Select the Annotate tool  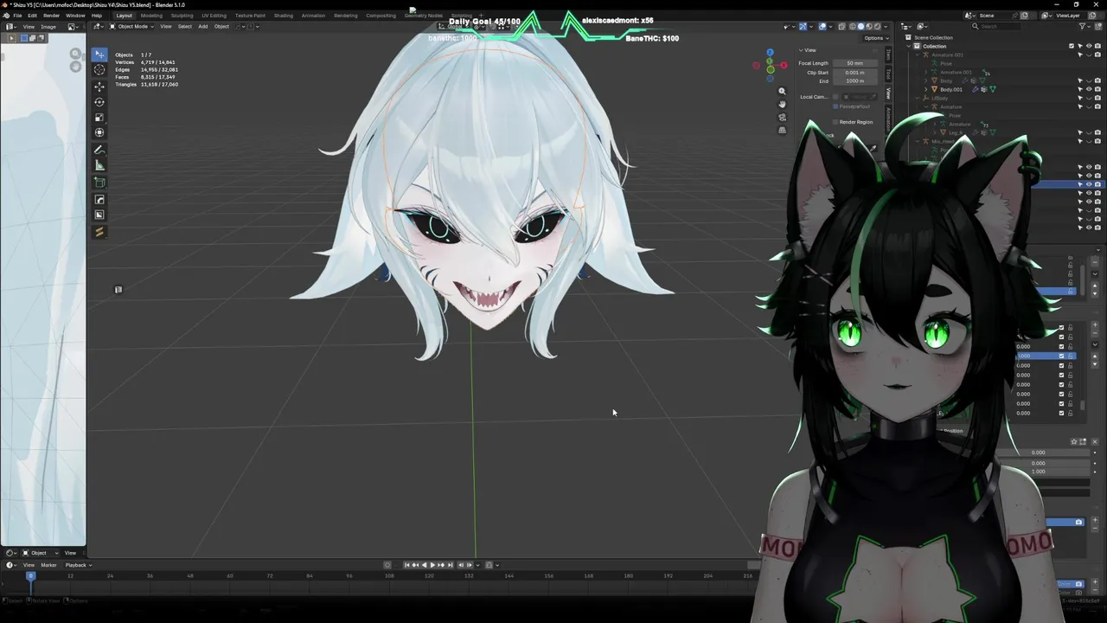tap(99, 150)
